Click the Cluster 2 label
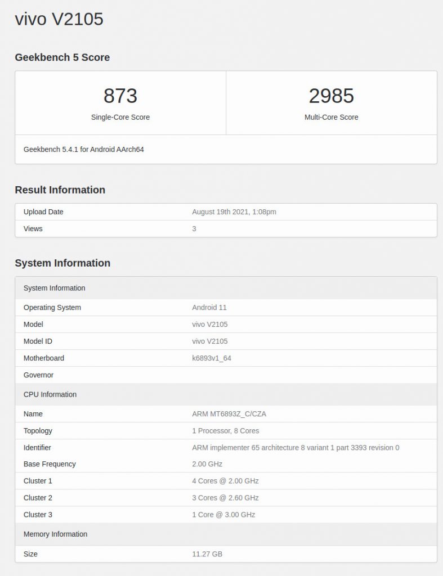 pyautogui.click(x=38, y=498)
